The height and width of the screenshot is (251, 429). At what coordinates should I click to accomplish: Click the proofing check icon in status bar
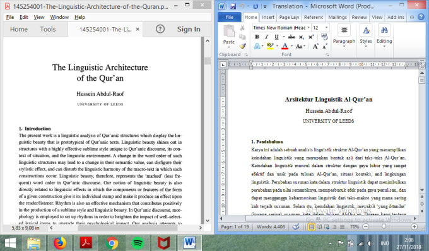tap(296, 226)
